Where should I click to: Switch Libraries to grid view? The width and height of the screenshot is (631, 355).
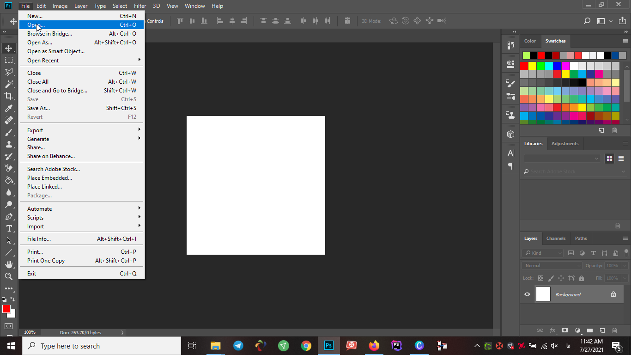tap(609, 158)
